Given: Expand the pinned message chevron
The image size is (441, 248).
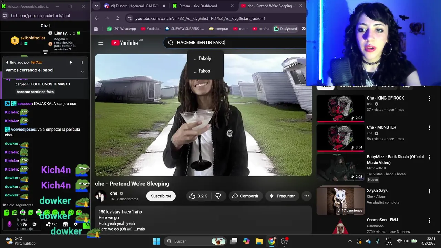Looking at the screenshot, I should 82,72.
